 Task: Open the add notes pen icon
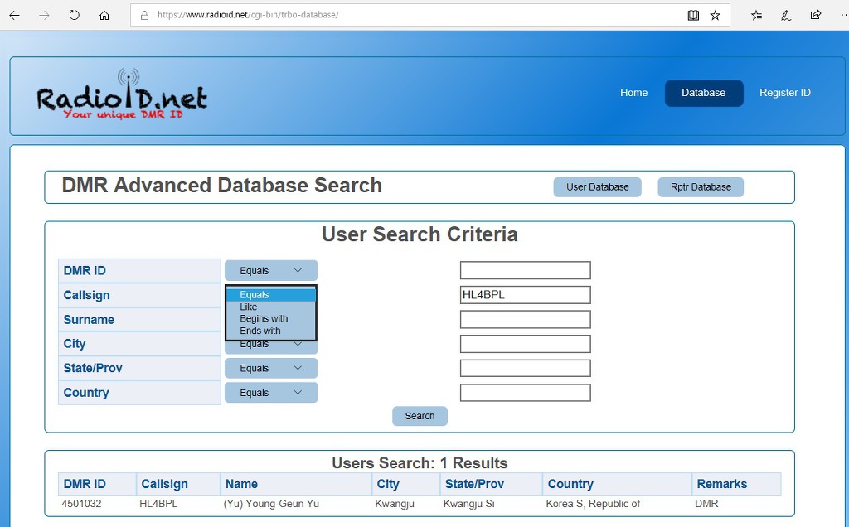tap(786, 15)
